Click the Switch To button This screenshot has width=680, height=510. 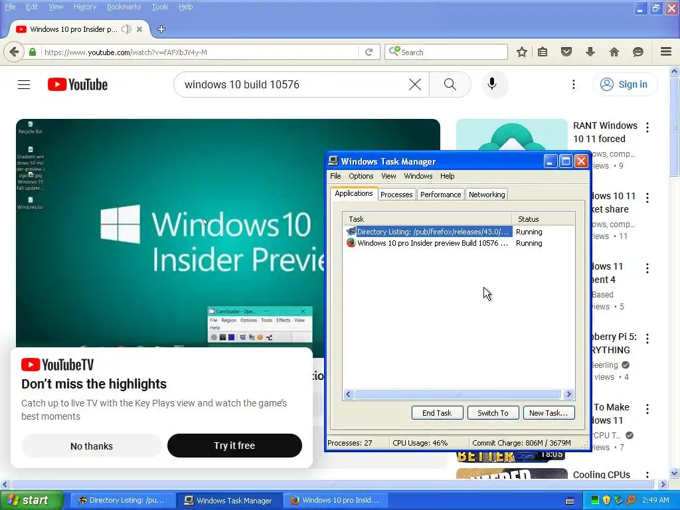pos(493,413)
